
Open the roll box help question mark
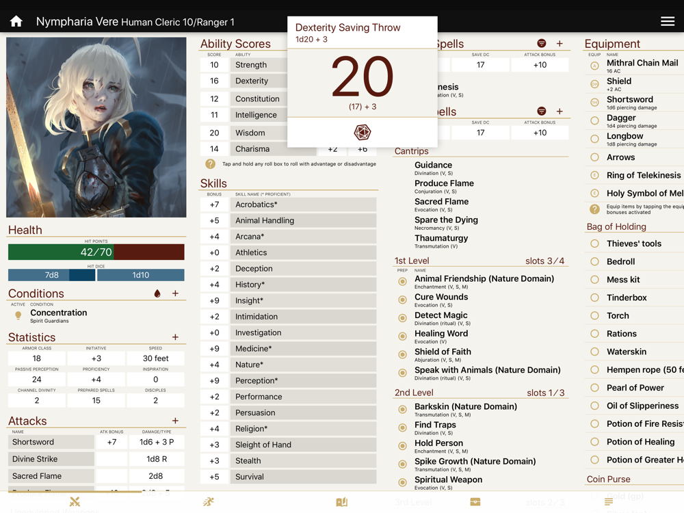(x=210, y=164)
